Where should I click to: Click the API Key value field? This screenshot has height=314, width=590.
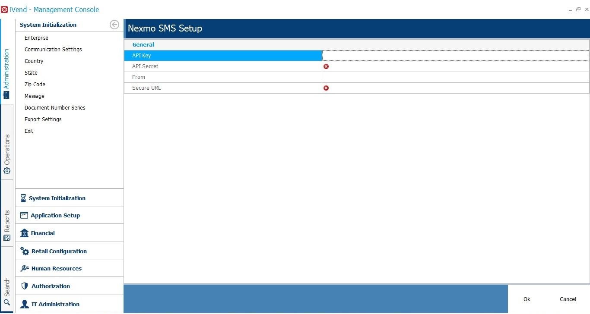pos(456,56)
